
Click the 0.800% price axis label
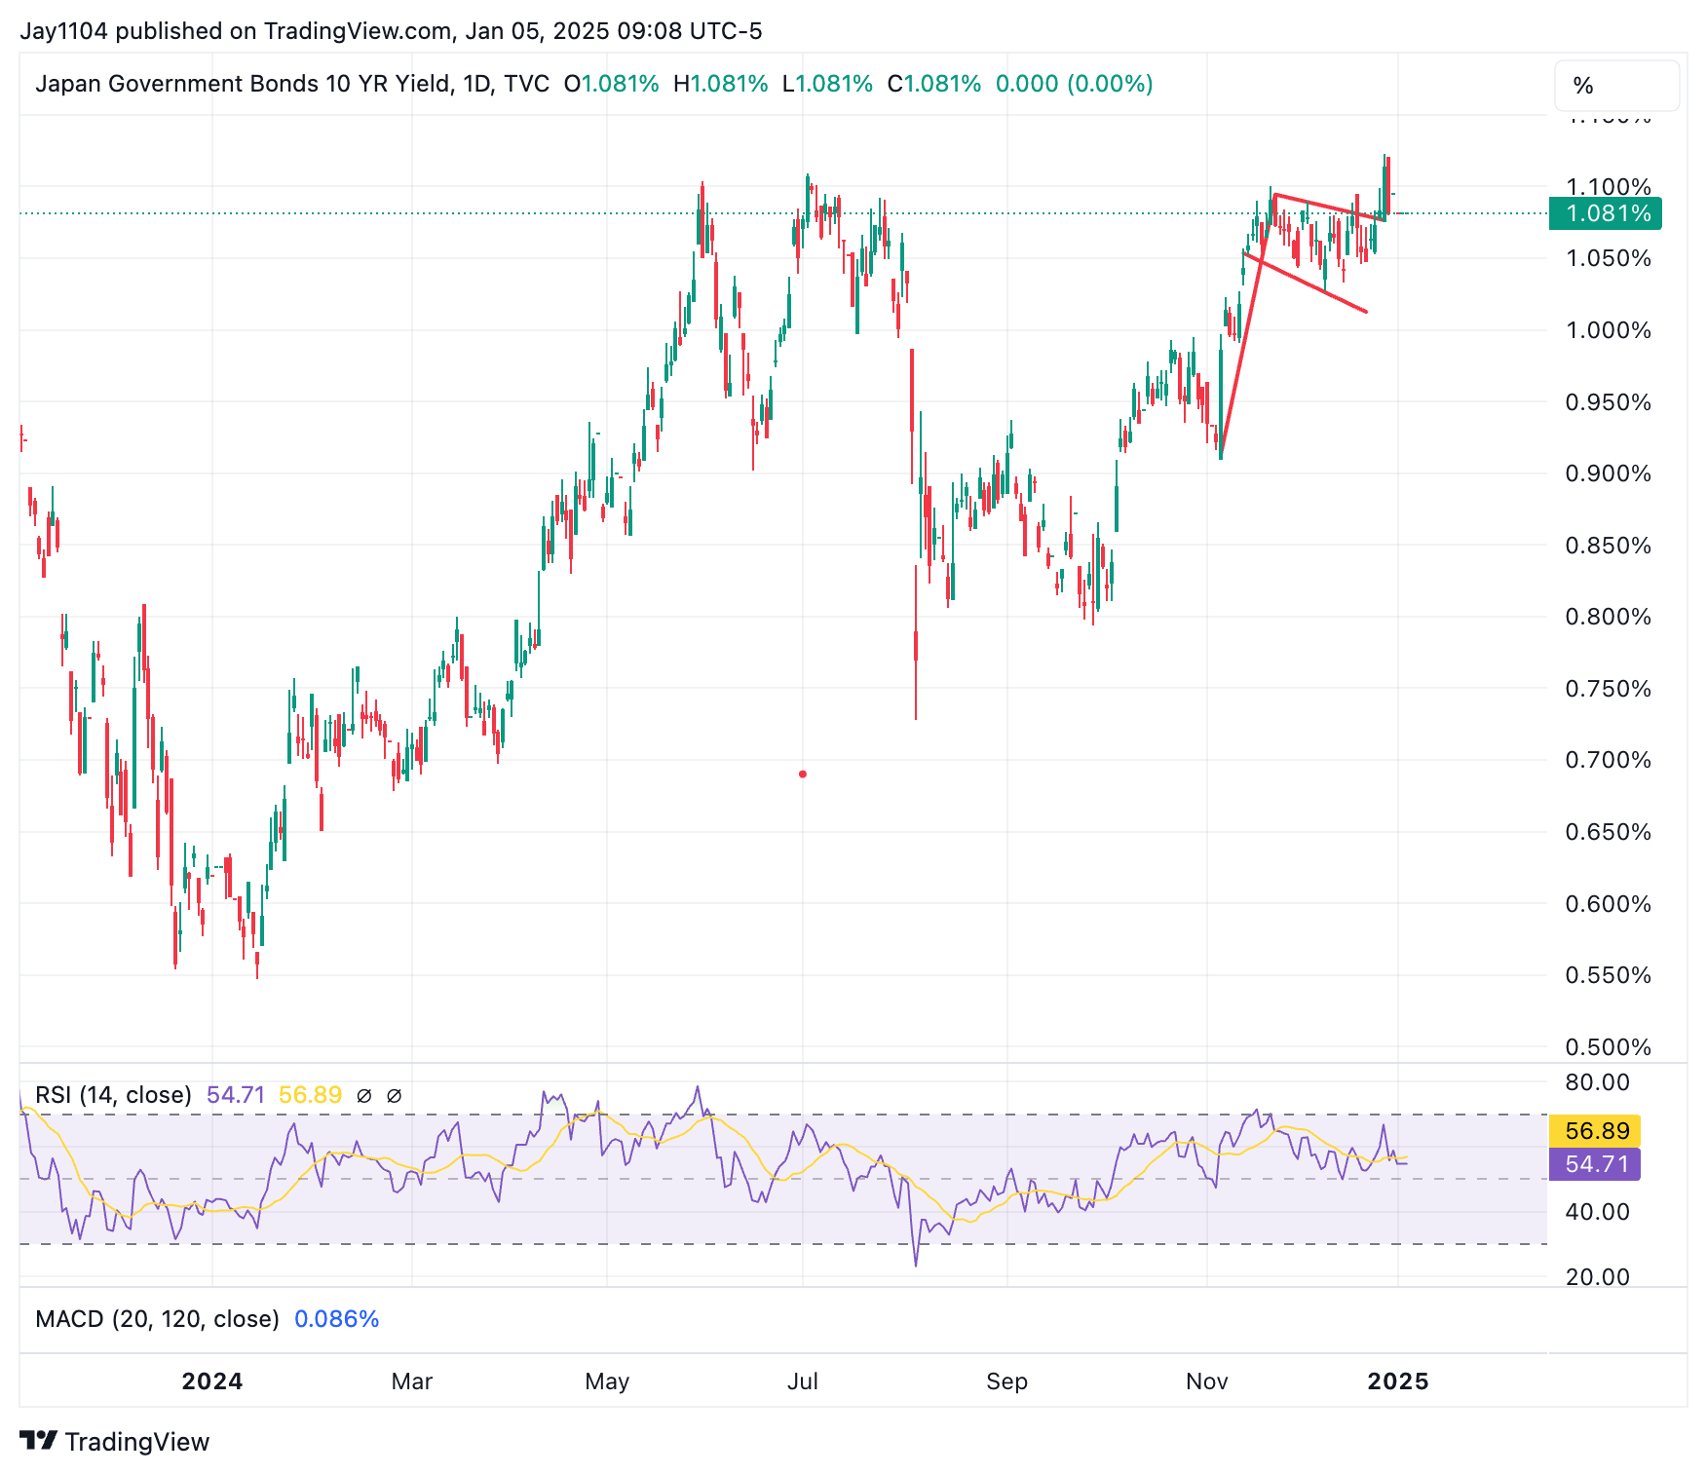(1608, 617)
